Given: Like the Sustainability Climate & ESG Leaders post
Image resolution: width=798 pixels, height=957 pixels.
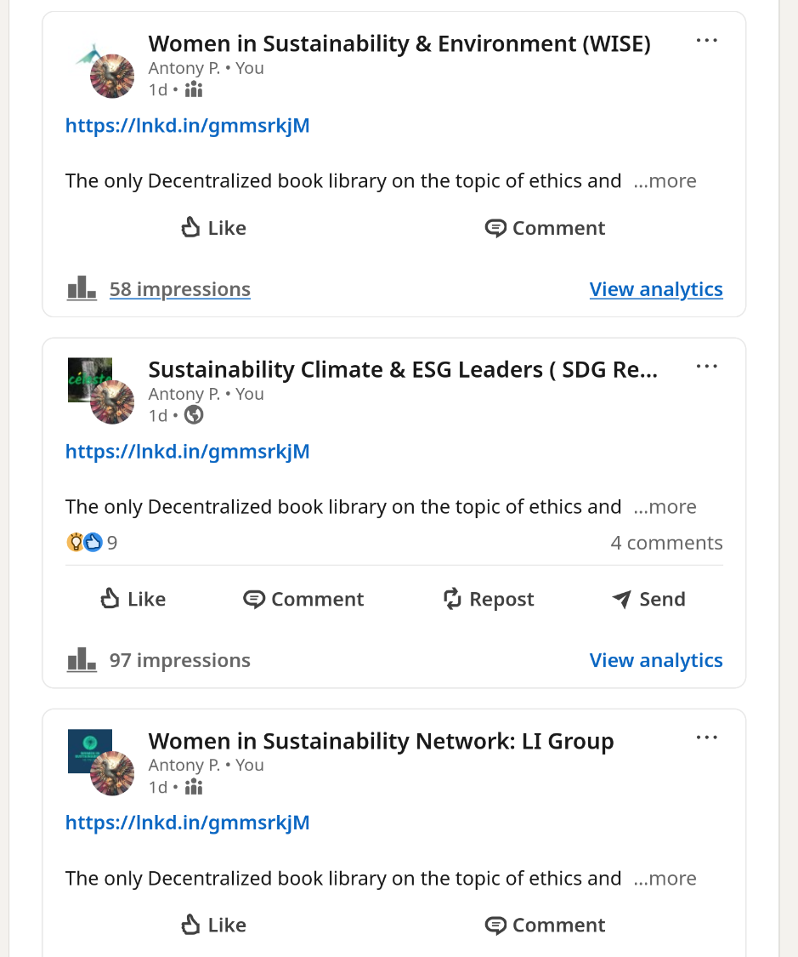Looking at the screenshot, I should 133,599.
